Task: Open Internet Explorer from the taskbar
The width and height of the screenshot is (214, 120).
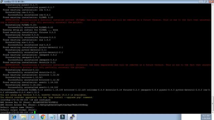Action: 14,117
